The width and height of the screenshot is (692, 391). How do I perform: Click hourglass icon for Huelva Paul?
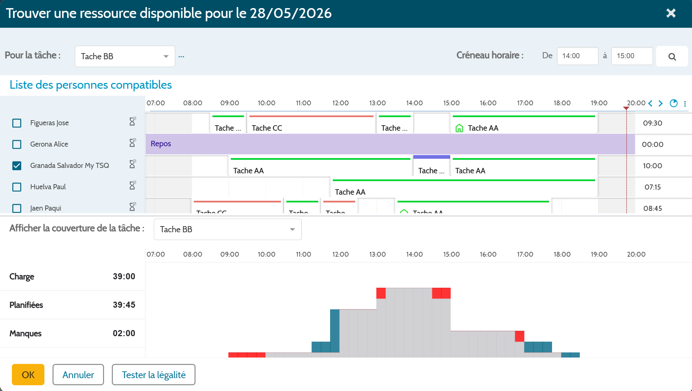click(133, 185)
